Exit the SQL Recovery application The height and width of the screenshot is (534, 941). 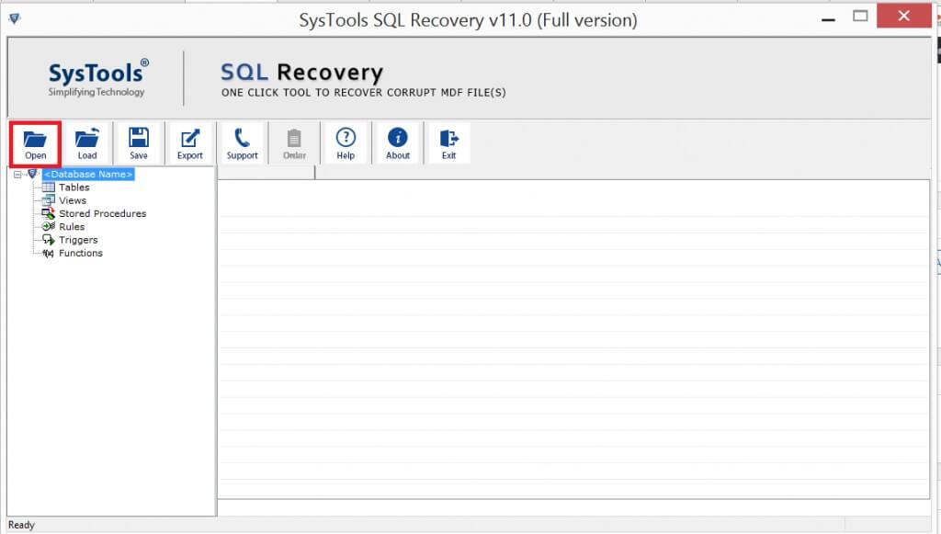pos(449,141)
